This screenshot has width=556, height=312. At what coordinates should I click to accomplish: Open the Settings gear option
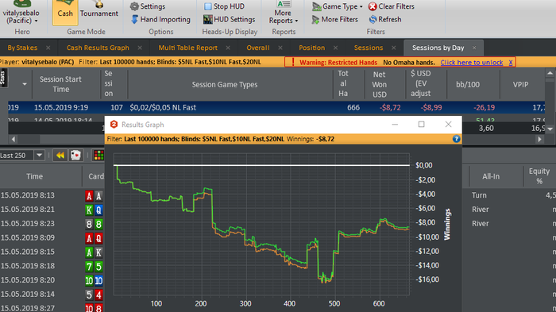coord(148,6)
